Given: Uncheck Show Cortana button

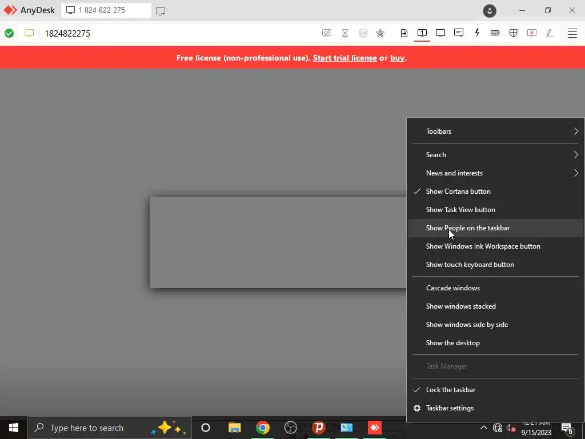Looking at the screenshot, I should point(495,191).
